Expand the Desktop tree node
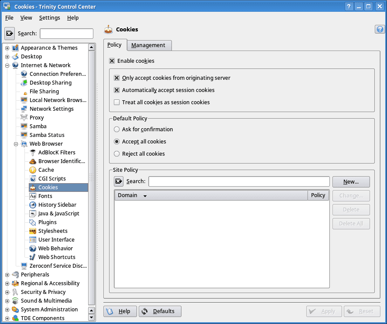The height and width of the screenshot is (324, 387). pyautogui.click(x=7, y=57)
